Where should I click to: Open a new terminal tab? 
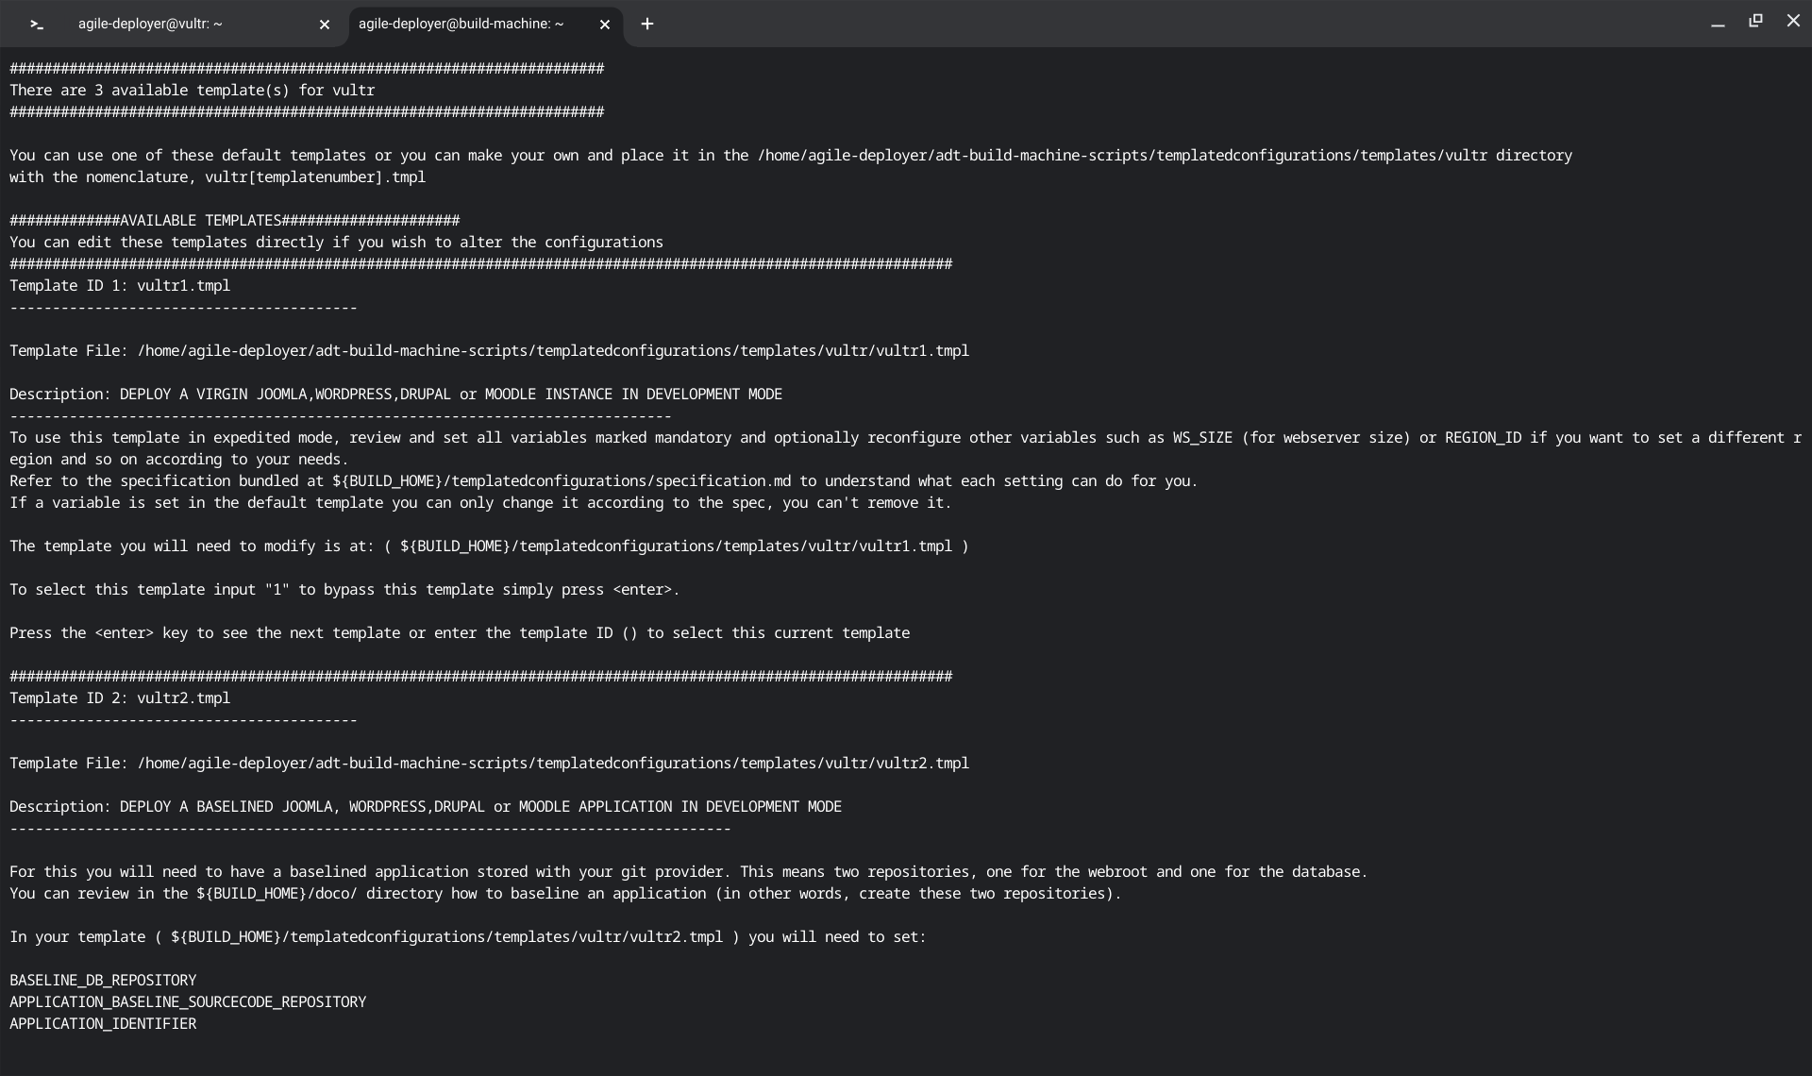click(x=647, y=25)
